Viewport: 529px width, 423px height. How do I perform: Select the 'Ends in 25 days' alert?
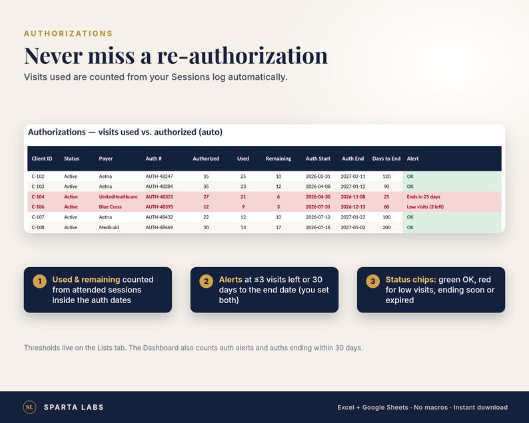click(424, 197)
